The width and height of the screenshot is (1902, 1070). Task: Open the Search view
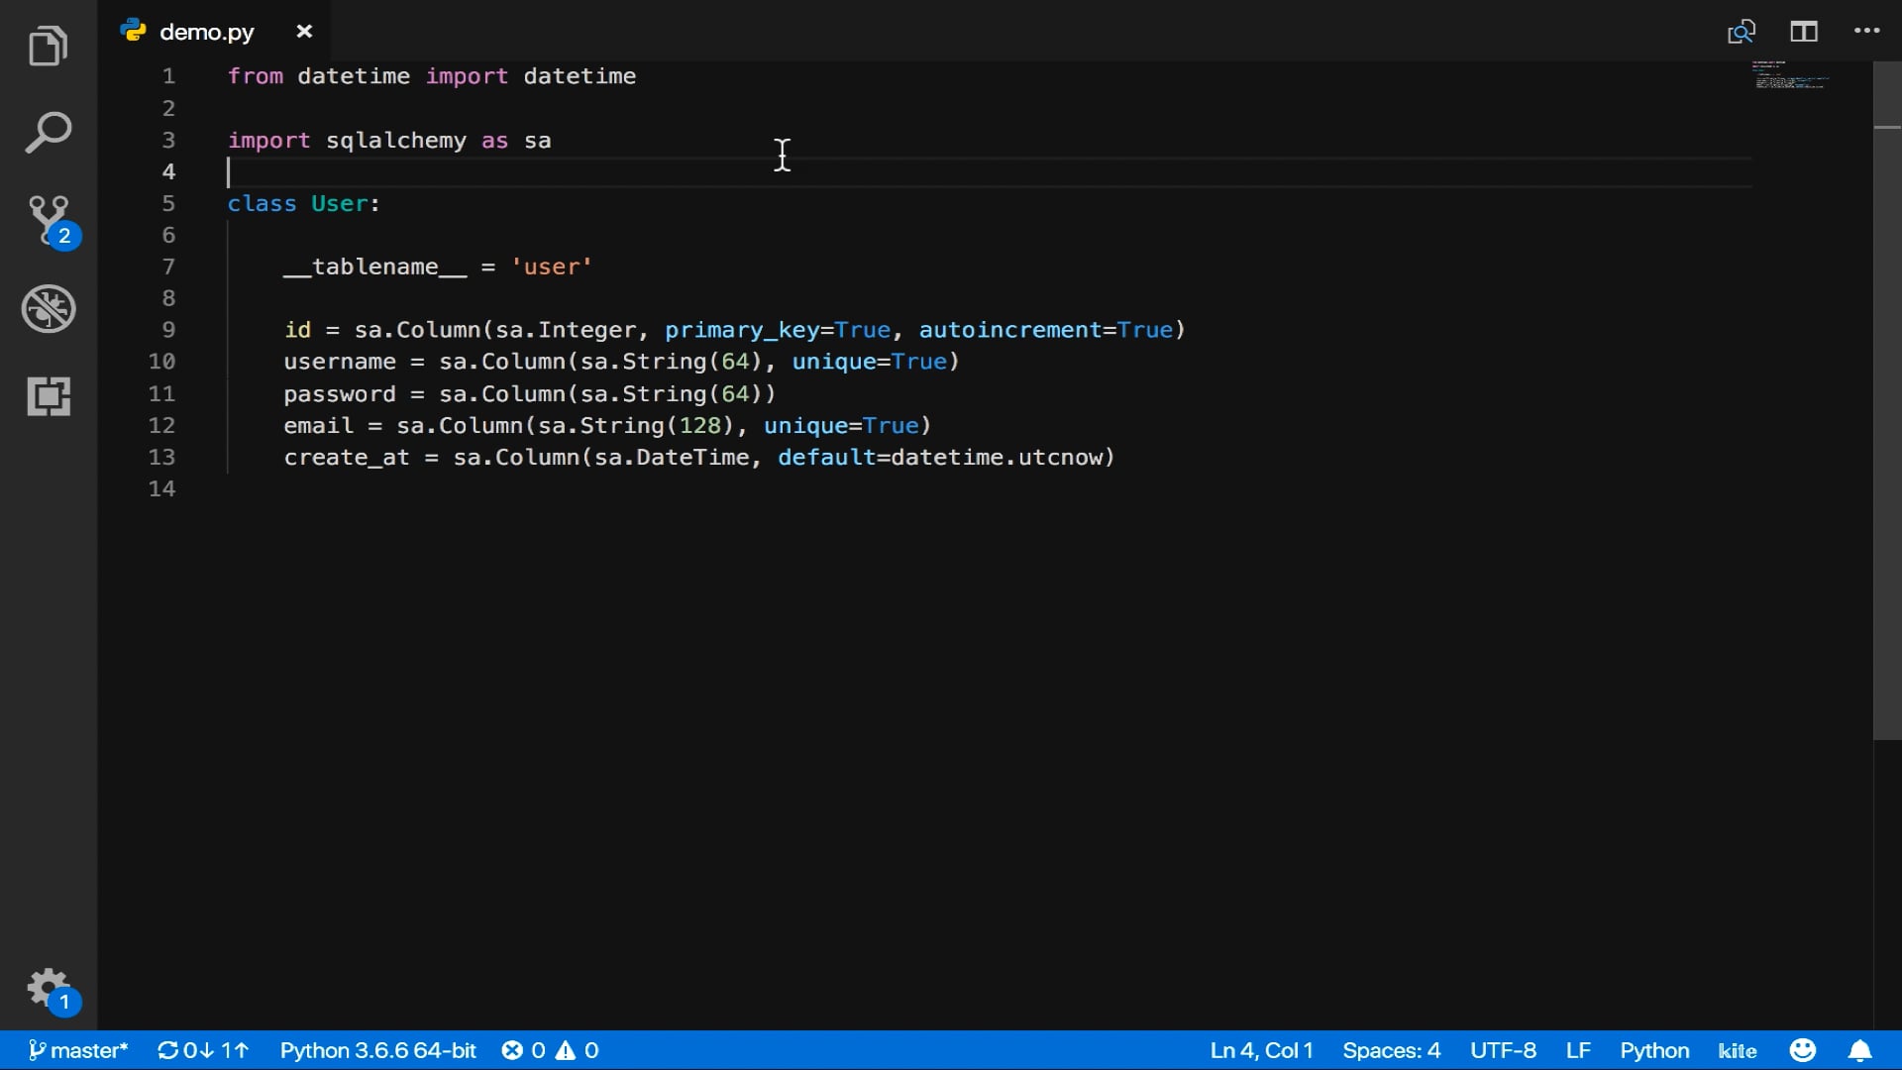pyautogui.click(x=48, y=132)
